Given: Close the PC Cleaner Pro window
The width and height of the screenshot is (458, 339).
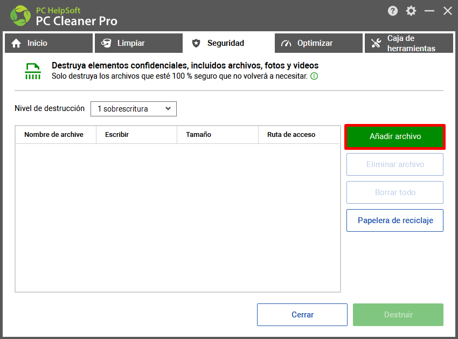Looking at the screenshot, I should point(447,11).
